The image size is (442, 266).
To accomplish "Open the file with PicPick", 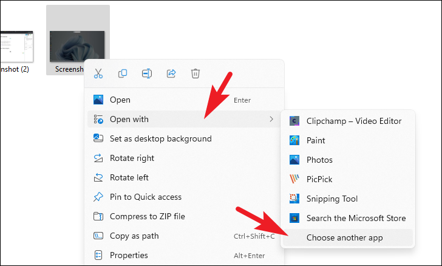I will coord(348,179).
